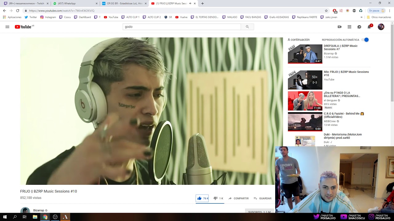Click the search magnifier button

(247, 27)
